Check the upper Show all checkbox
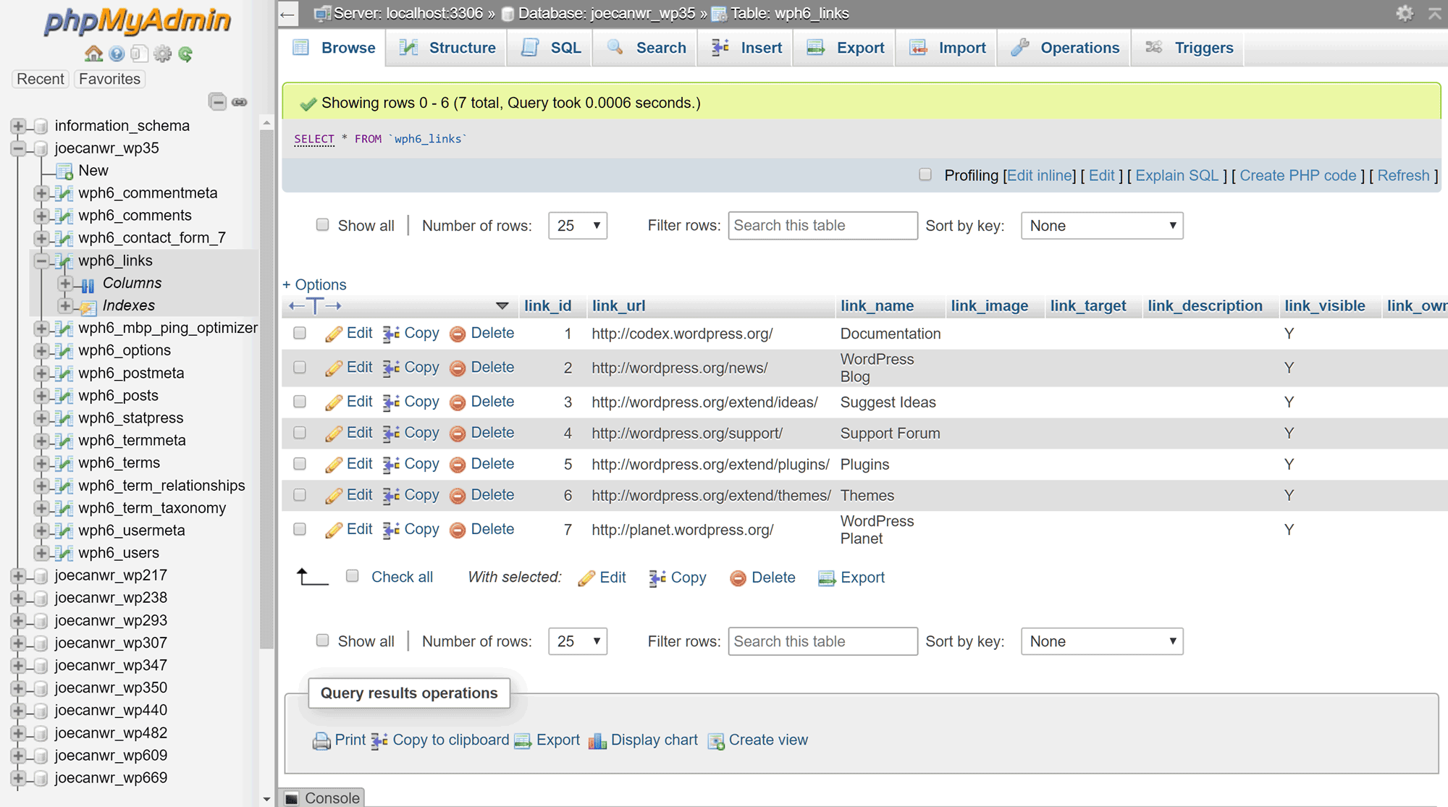The height and width of the screenshot is (807, 1448). point(322,224)
